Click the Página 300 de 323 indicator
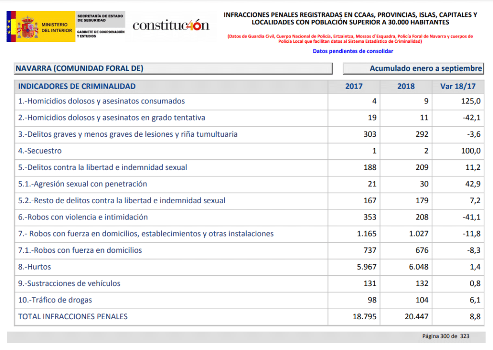 [445, 336]
